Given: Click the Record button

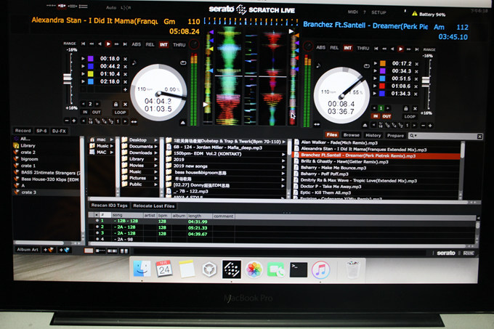Looking at the screenshot, I should point(23,131).
